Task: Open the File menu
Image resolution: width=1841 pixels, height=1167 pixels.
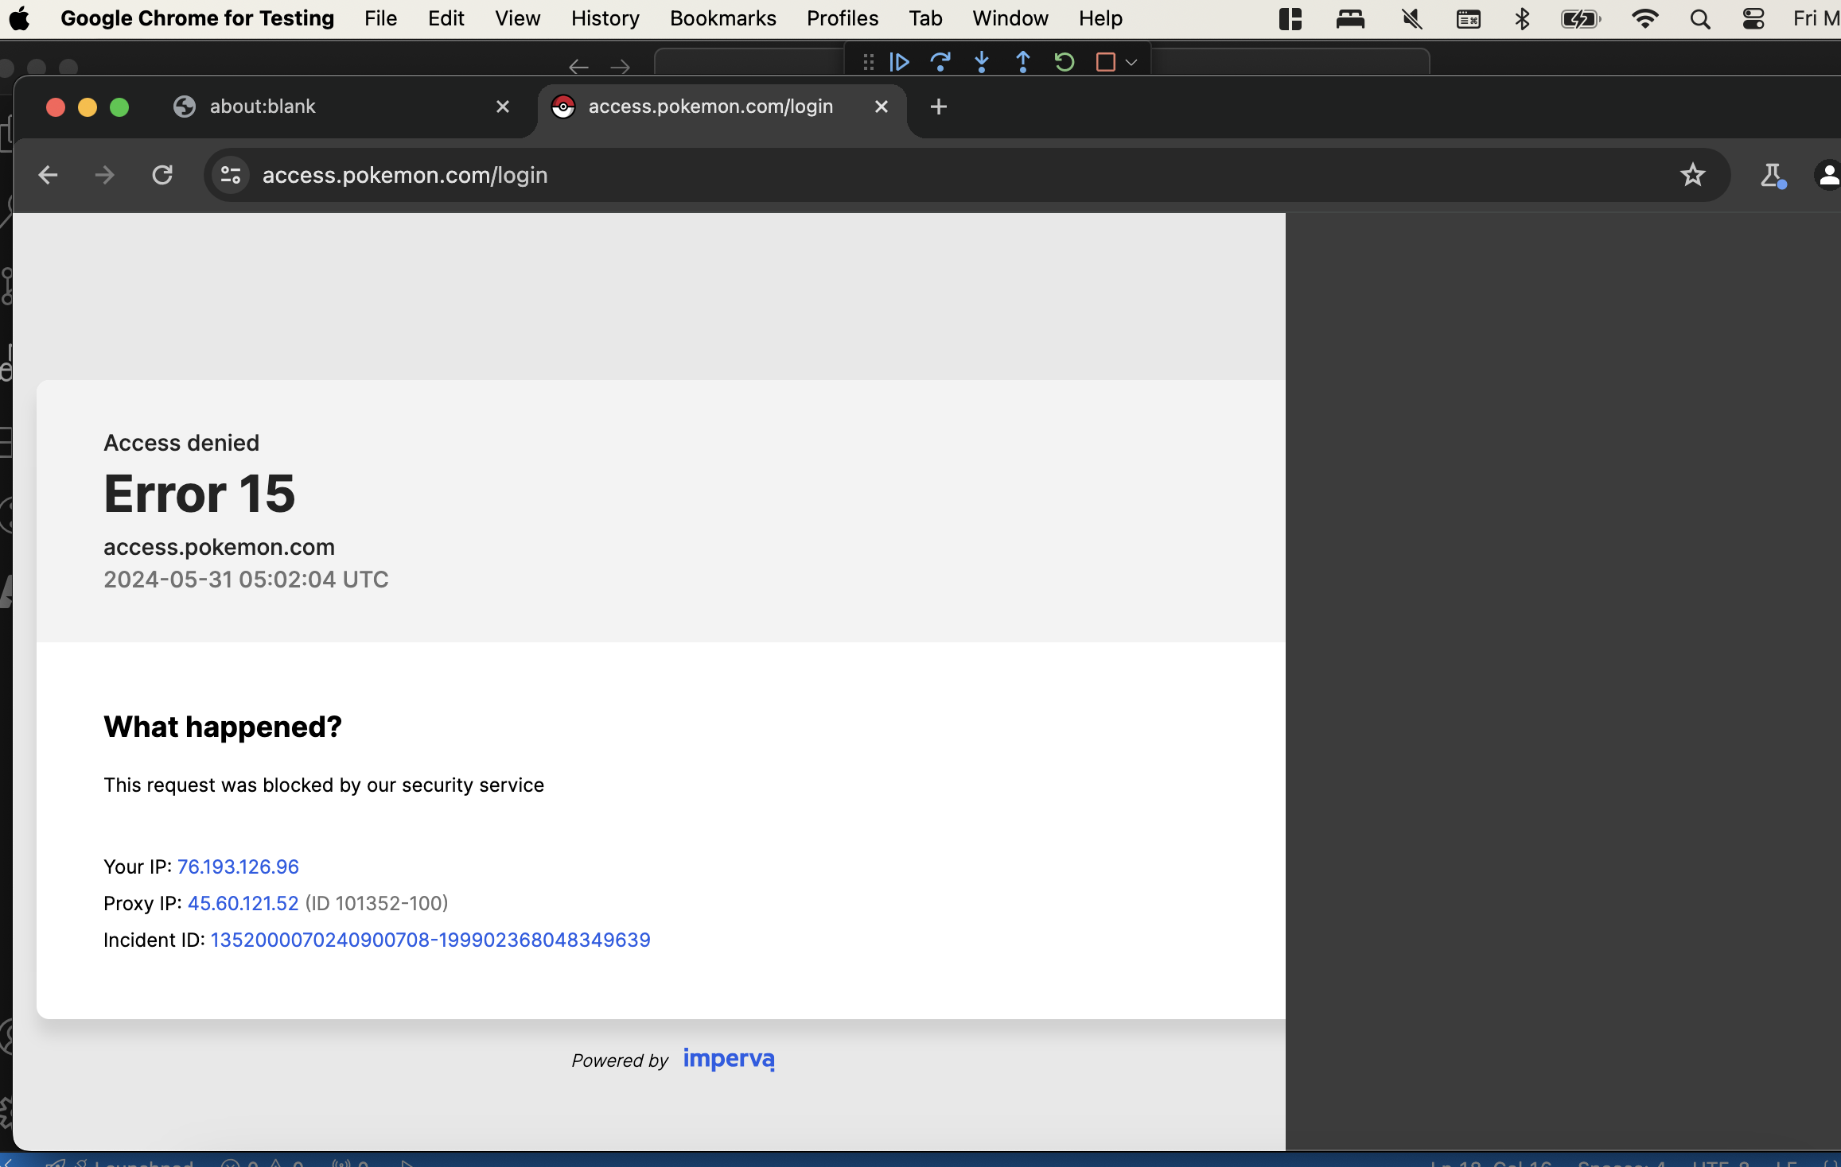Action: pos(380,18)
